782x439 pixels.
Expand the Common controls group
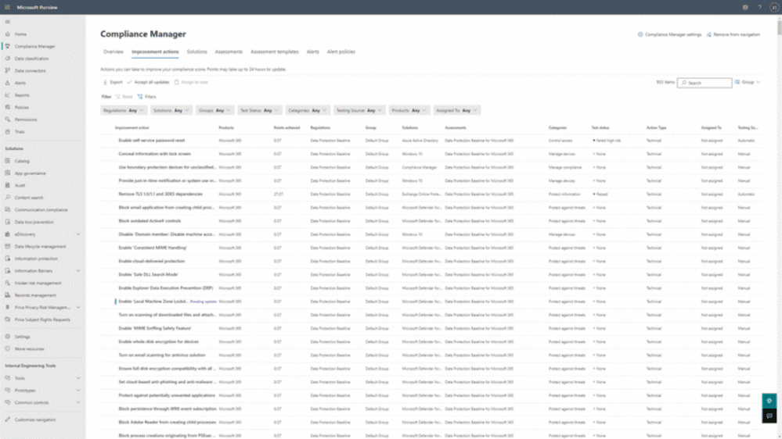coord(78,402)
